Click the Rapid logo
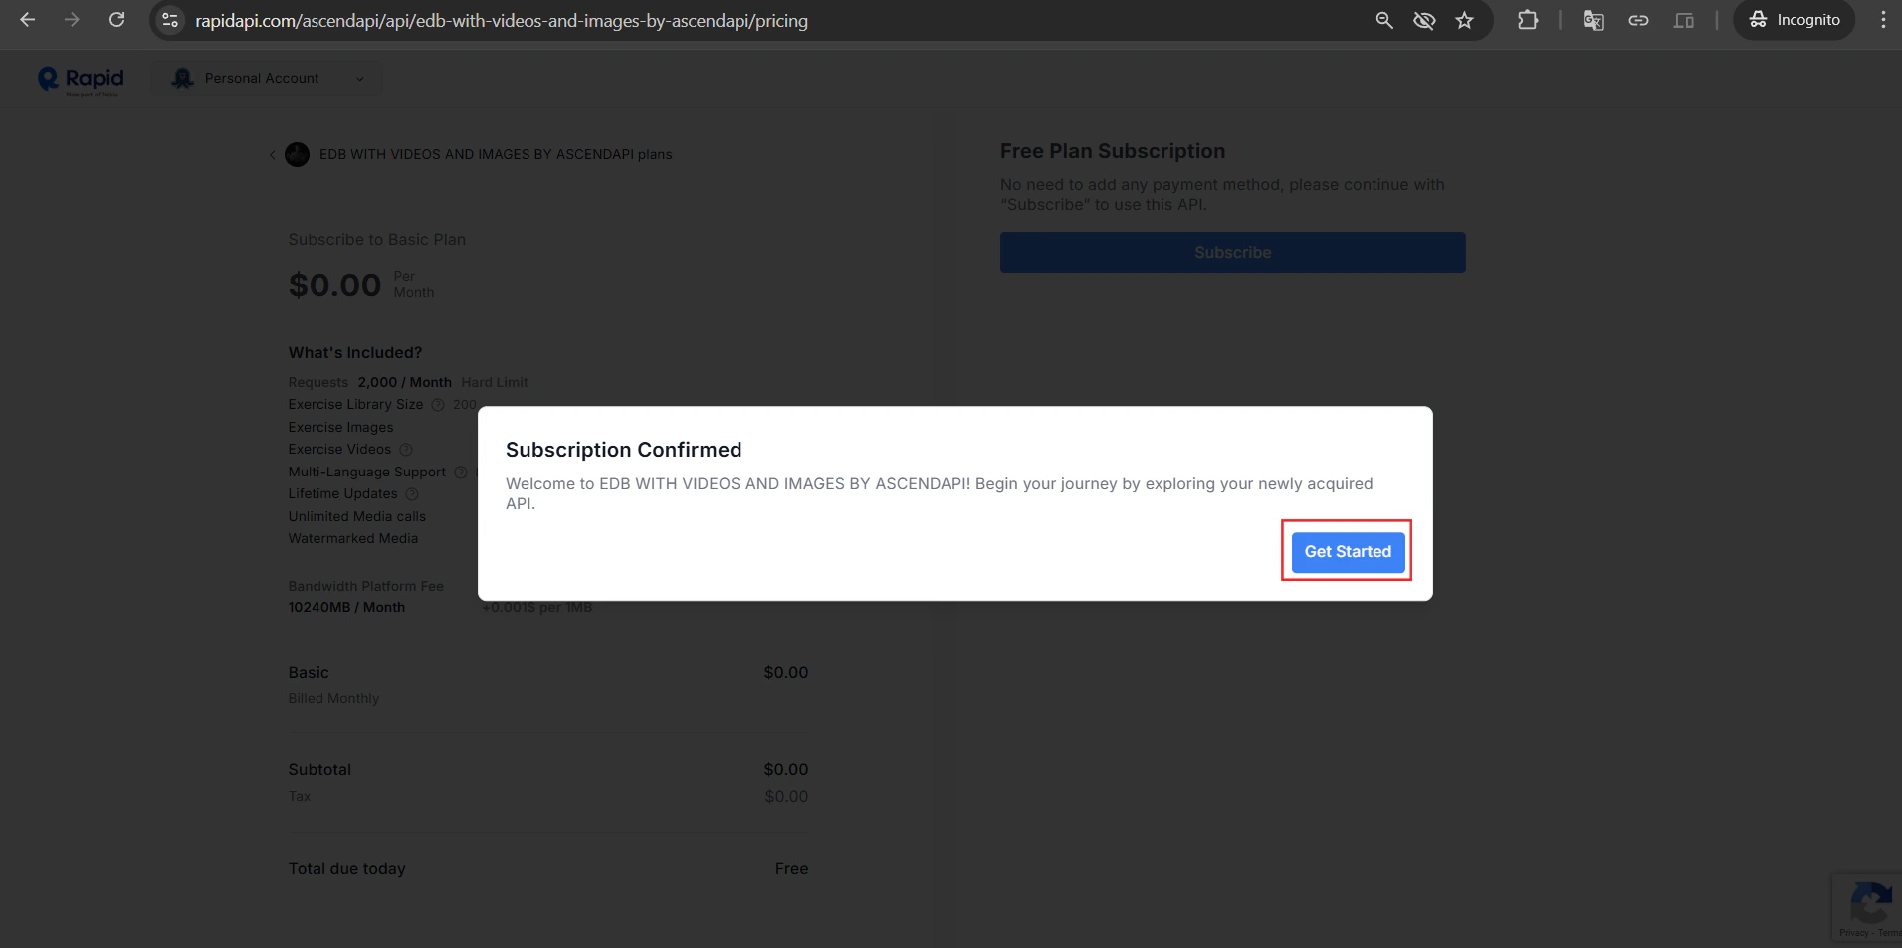Screen dimensions: 1902x948 click(x=81, y=79)
